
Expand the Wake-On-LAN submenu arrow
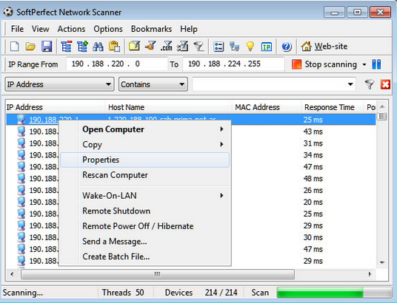221,195
